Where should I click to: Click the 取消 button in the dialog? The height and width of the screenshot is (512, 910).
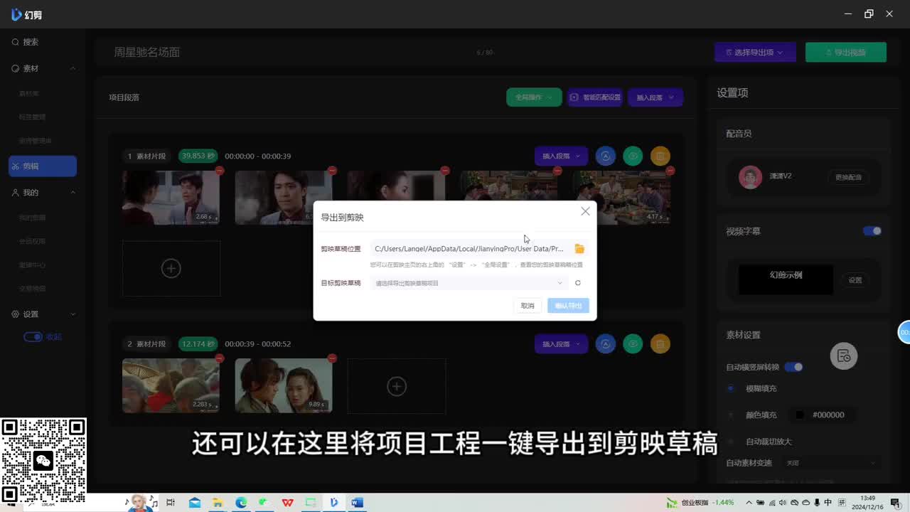528,306
